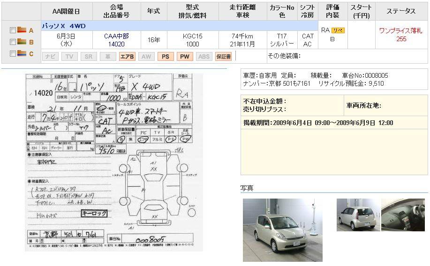This screenshot has width=430, height=266.
Task: Click the シフト 冷房 column header
Action: pos(308,12)
